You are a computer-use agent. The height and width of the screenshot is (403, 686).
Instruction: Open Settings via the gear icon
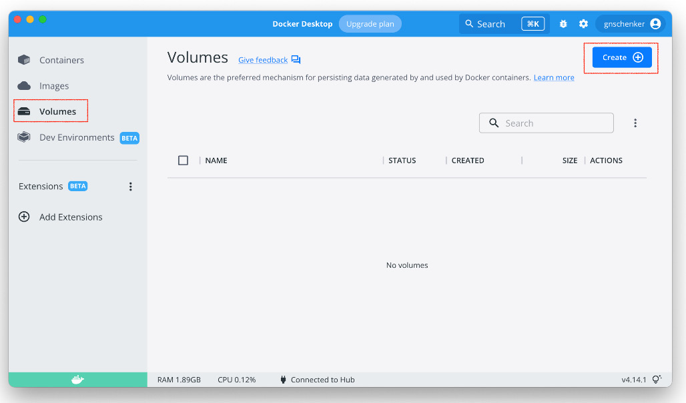(583, 24)
